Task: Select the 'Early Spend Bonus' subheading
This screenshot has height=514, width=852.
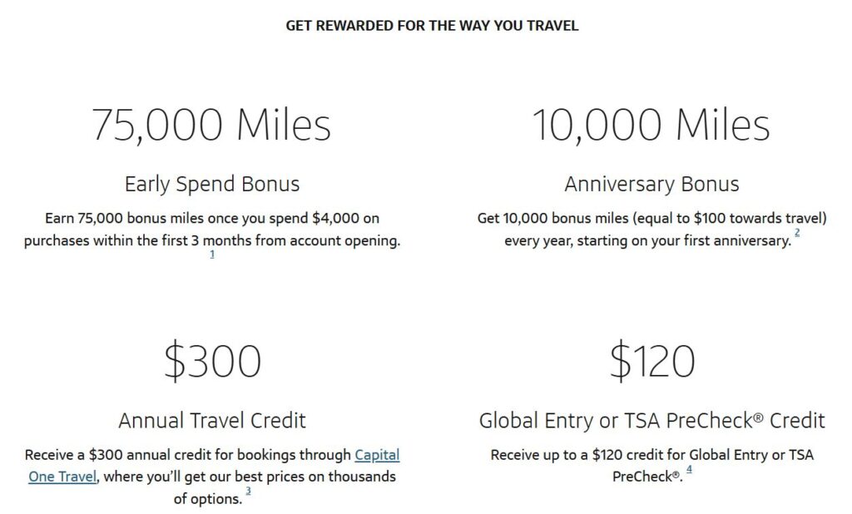Action: click(x=212, y=183)
